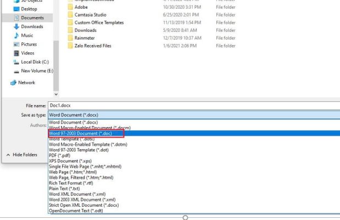Open the Save as type combo box

point(194,115)
